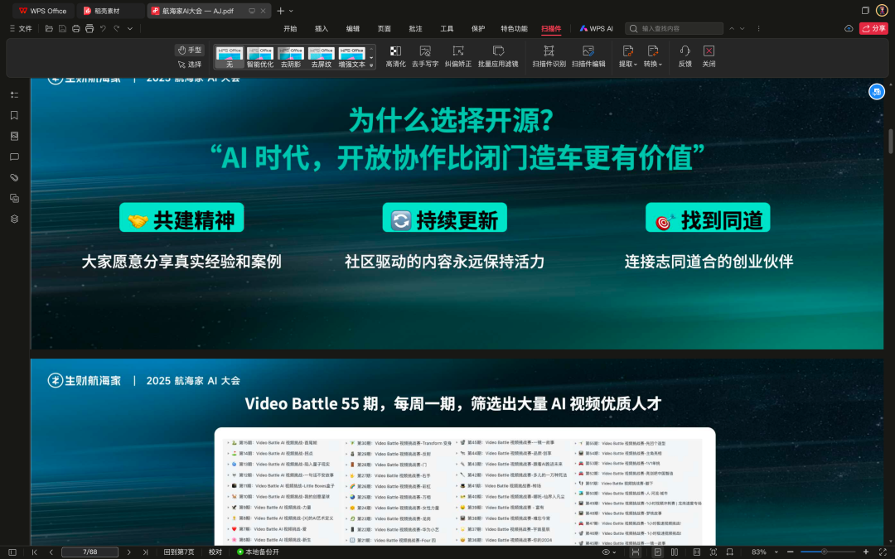Viewport: 895px width, 559px height.
Task: Go to the next page arrow
Action: (129, 552)
